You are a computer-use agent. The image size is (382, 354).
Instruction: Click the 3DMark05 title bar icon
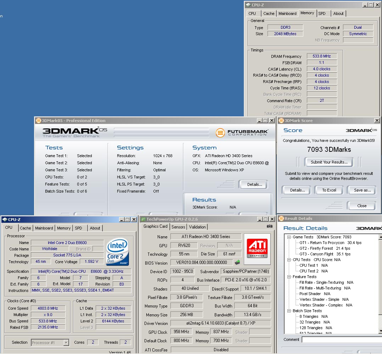[39, 121]
